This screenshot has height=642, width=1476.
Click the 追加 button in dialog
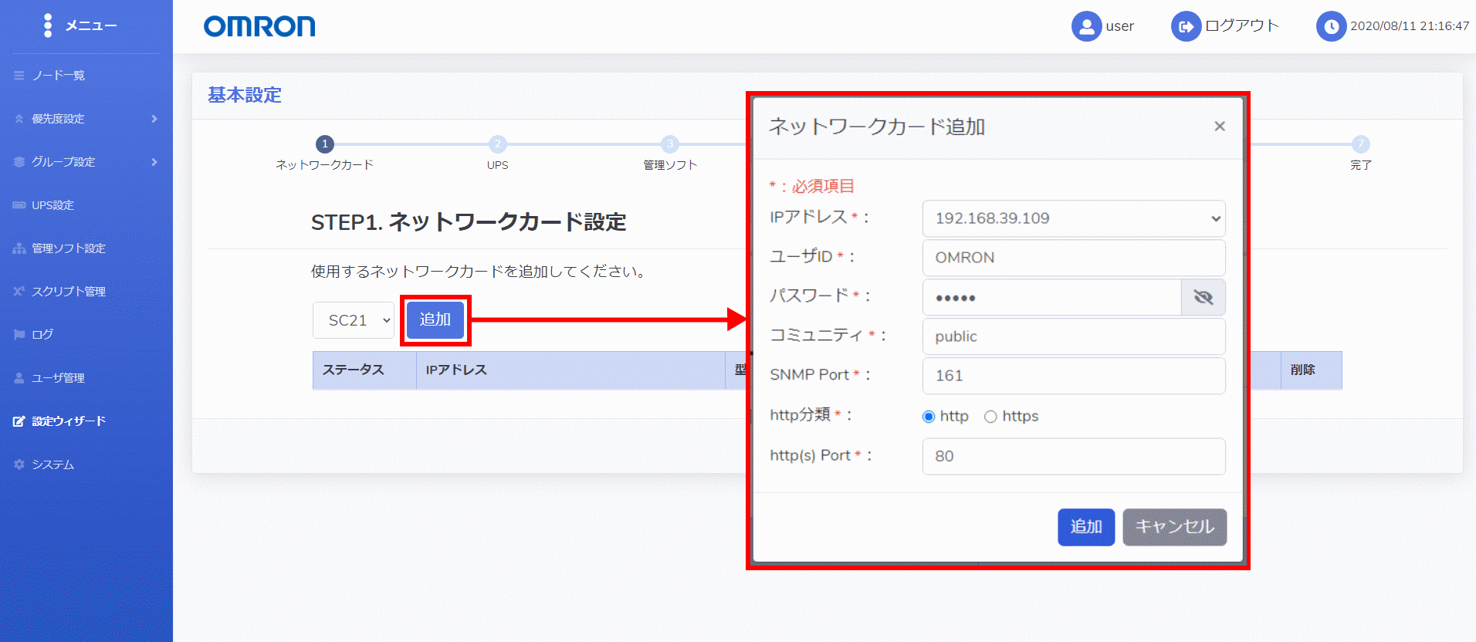coord(1086,527)
